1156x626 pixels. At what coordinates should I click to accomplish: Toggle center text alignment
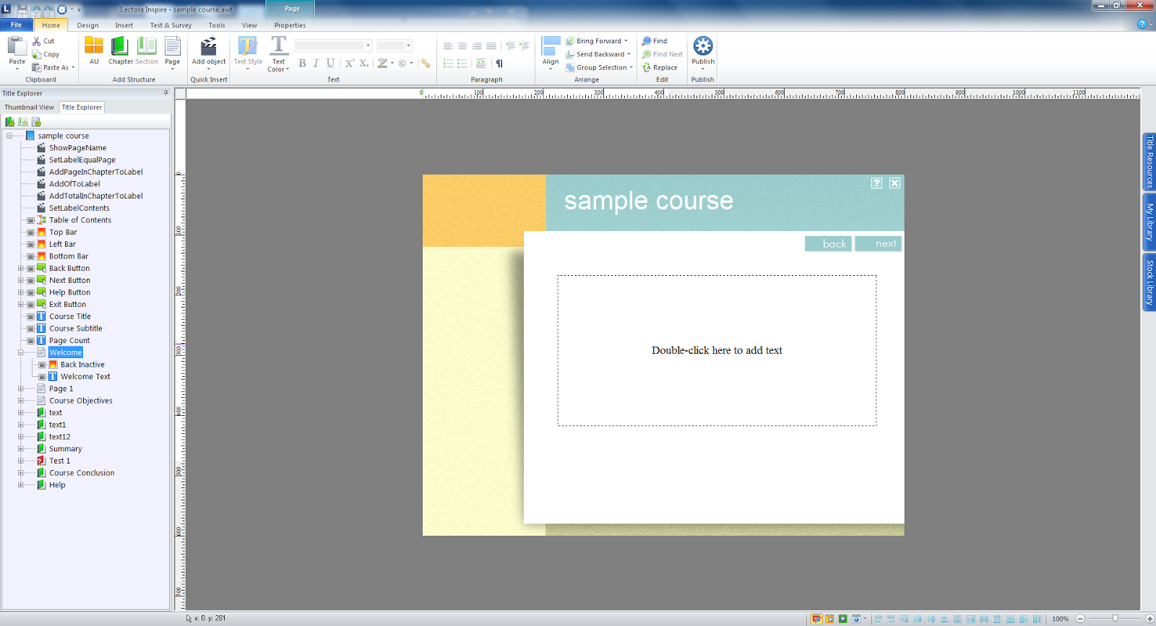(462, 45)
